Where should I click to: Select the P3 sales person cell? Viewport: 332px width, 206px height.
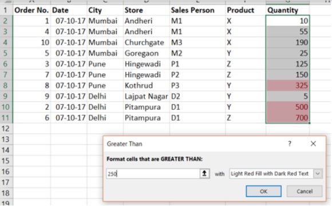pos(197,85)
